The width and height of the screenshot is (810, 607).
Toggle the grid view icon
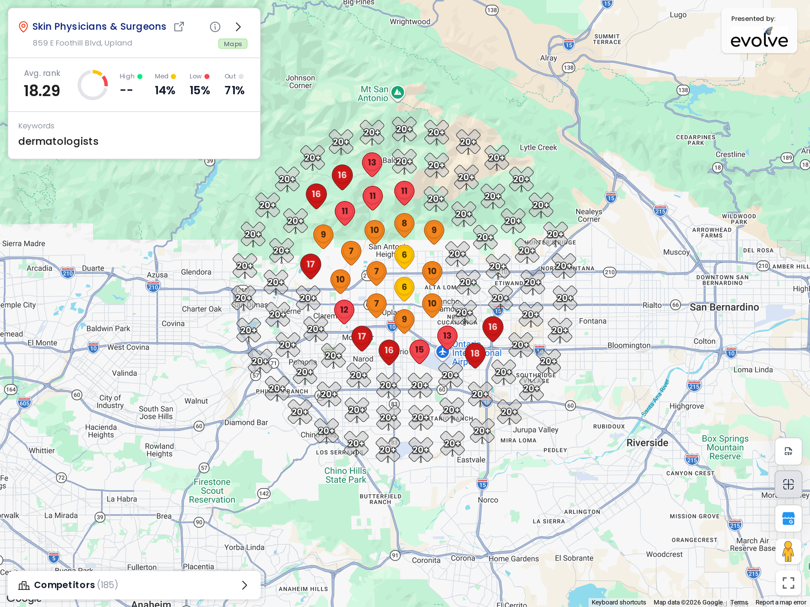(x=788, y=484)
